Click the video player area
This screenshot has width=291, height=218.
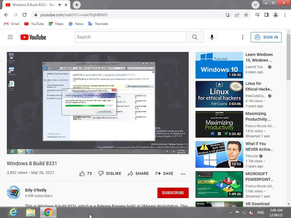pos(98,103)
